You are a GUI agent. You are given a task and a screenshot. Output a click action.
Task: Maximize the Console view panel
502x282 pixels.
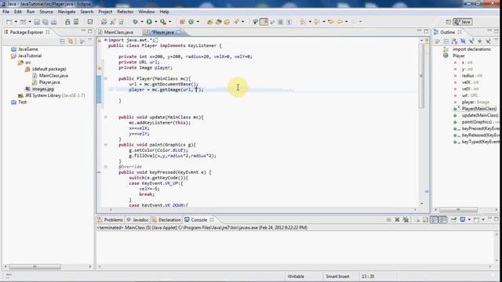[497, 219]
